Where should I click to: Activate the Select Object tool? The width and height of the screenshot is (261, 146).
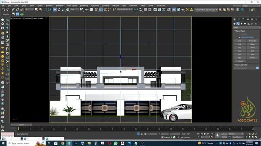click(36, 10)
